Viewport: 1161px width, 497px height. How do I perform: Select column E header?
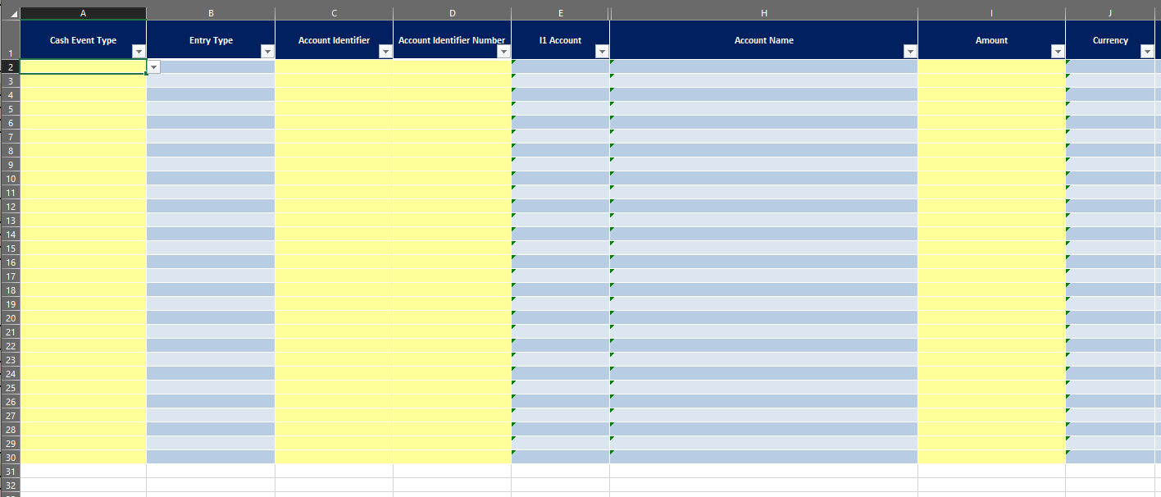[560, 14]
